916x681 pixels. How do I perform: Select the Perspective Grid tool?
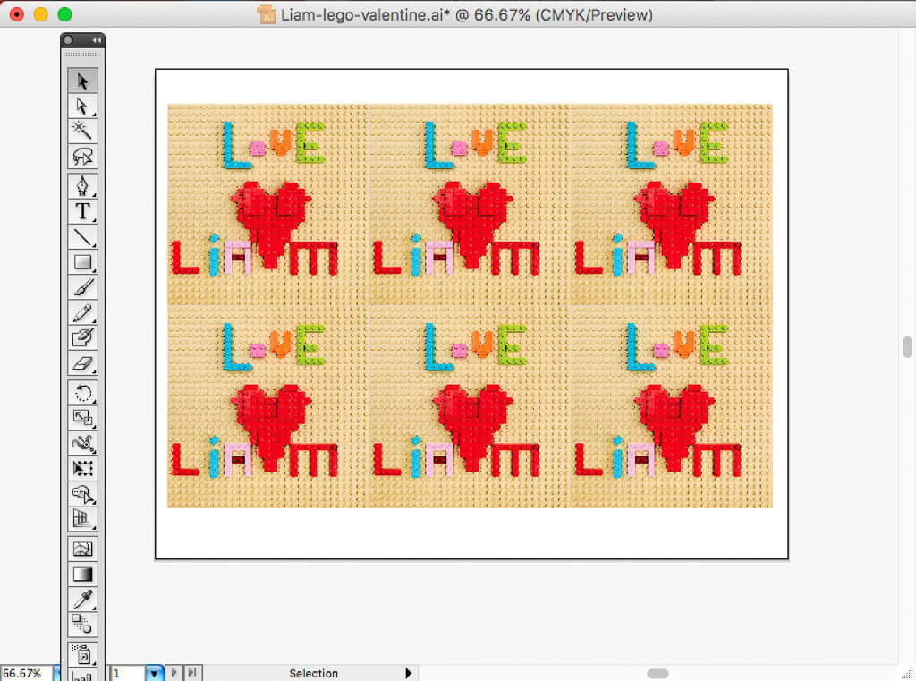(x=82, y=519)
